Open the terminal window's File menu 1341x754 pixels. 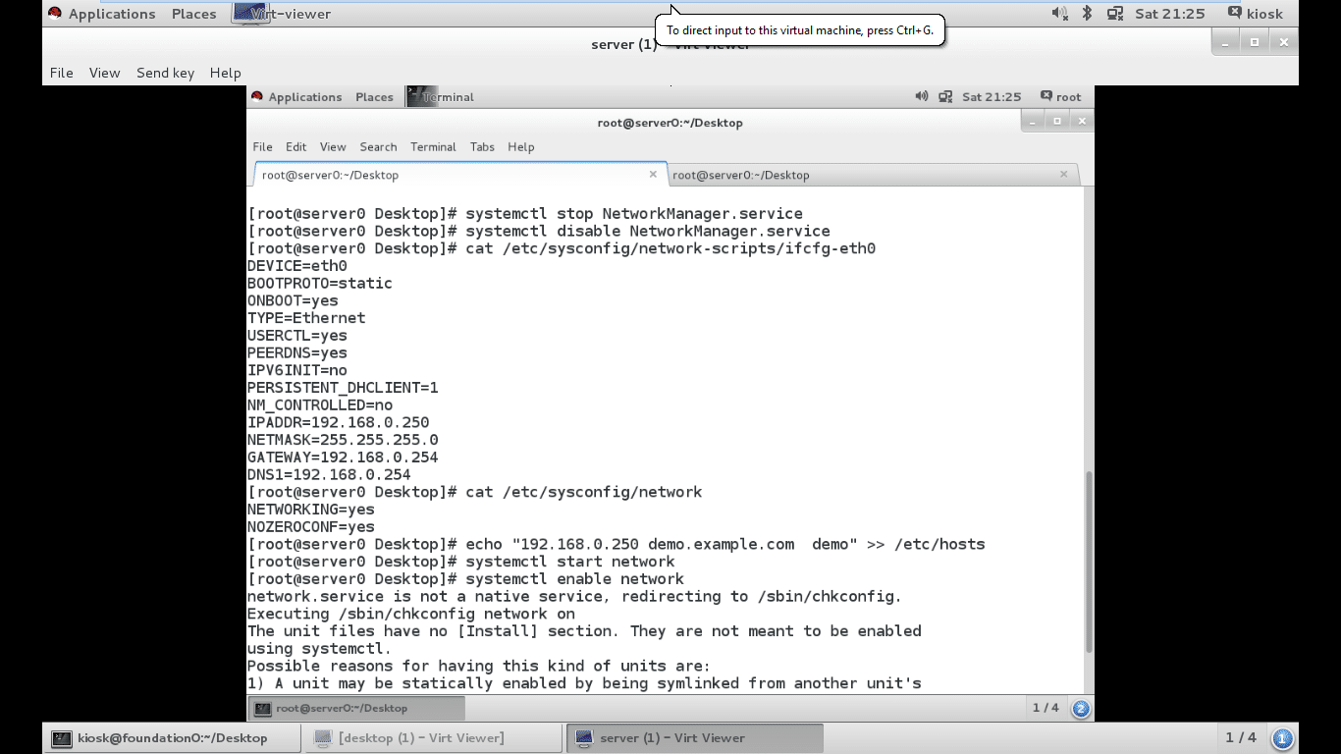tap(262, 146)
